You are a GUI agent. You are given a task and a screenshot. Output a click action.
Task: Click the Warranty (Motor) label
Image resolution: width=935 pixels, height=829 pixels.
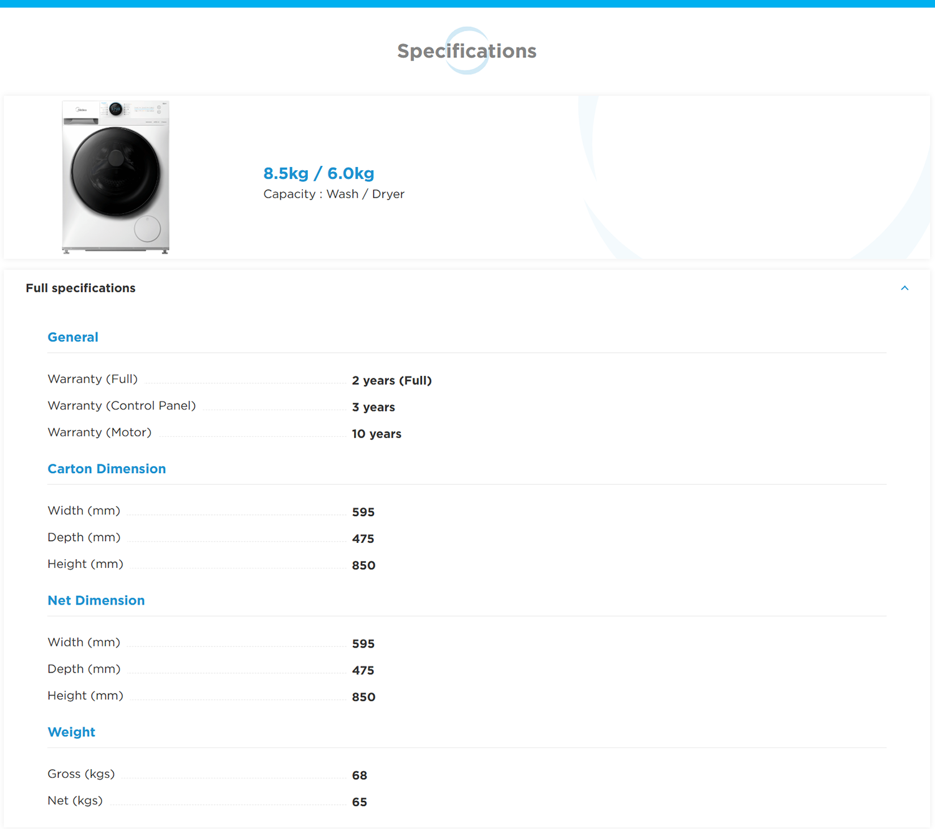coord(99,433)
